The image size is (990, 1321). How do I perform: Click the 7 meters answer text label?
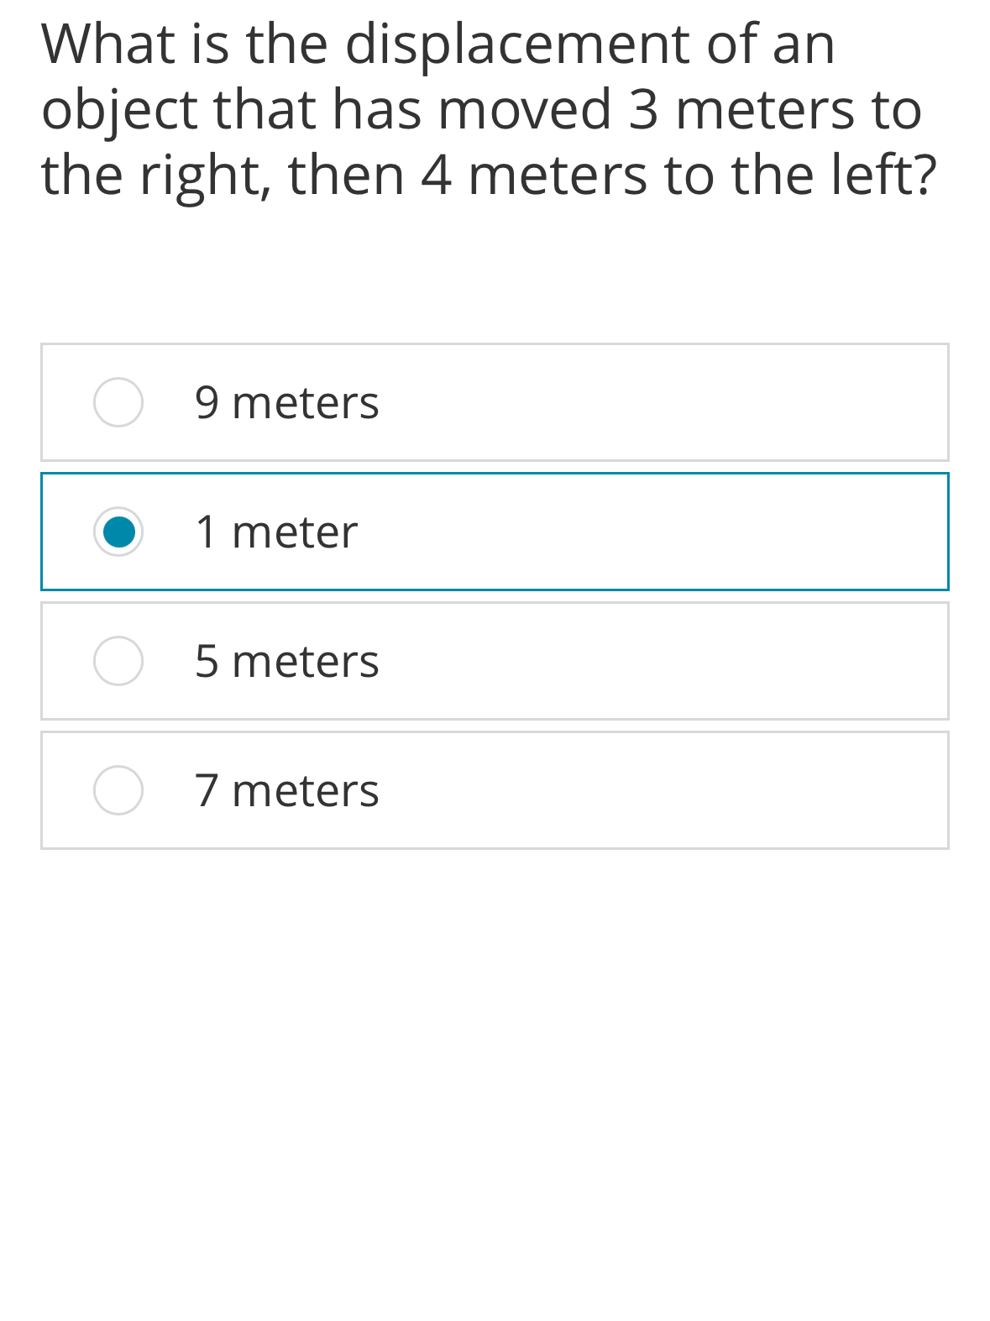[285, 789]
